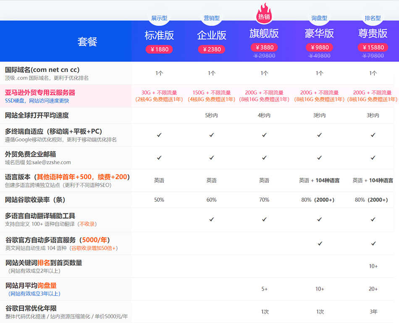Click the 旗舰版 plan heading
Screen dimensions: 399x323
coord(264,33)
